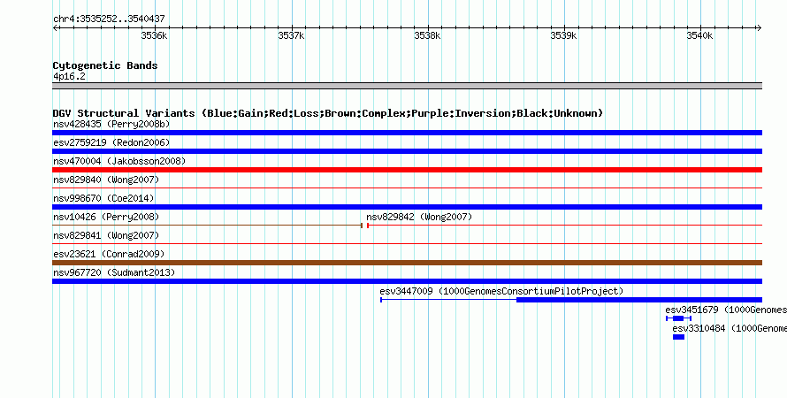Click the esv3447009 thick blue bar
The height and width of the screenshot is (398, 787).
click(x=639, y=300)
